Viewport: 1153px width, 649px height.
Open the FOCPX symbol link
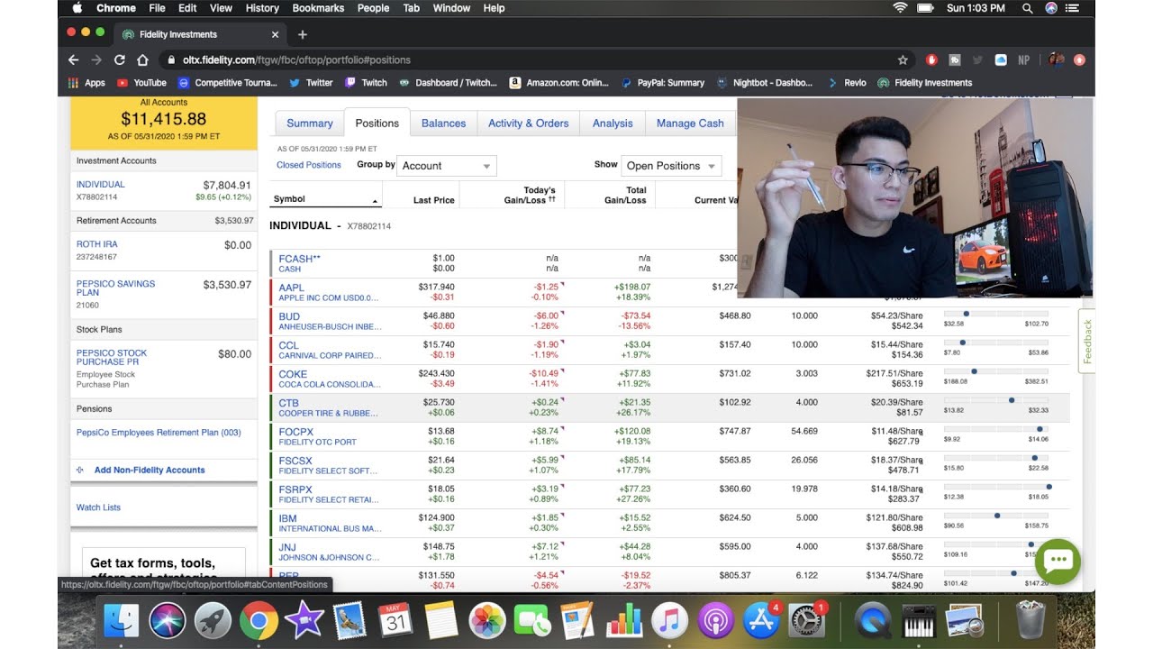(x=296, y=432)
